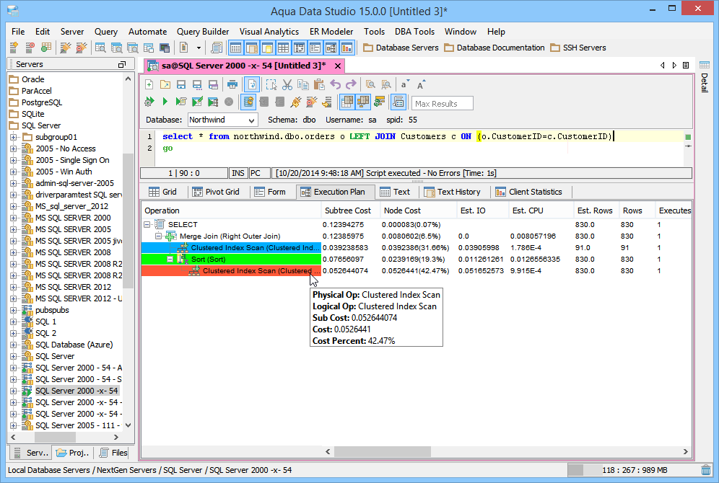Toggle the highlighted plain grid layout button
Image resolution: width=719 pixels, height=483 pixels.
pos(284,47)
